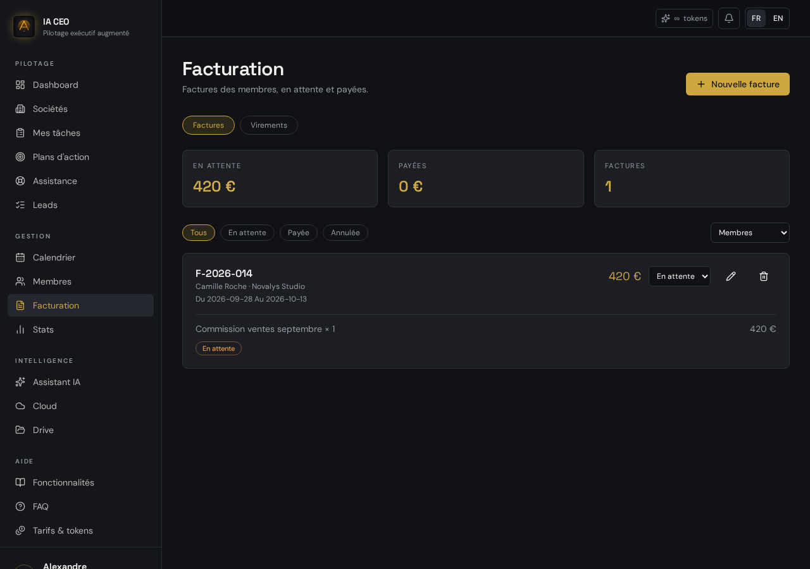Open the En attente status dropdown on invoice
This screenshot has height=569, width=810.
tap(680, 276)
